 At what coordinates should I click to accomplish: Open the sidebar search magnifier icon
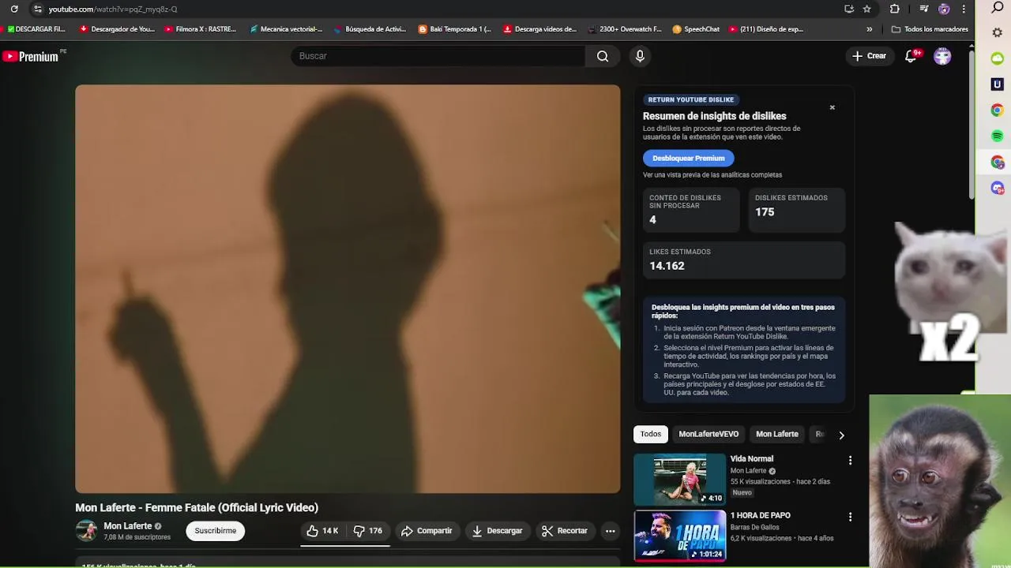998,8
